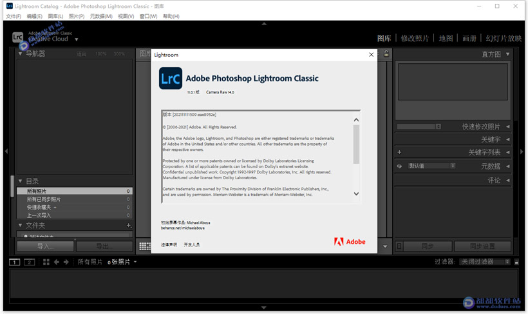Click the plus icon in 关键字列表 panel
The height and width of the screenshot is (314, 528).
(x=399, y=152)
